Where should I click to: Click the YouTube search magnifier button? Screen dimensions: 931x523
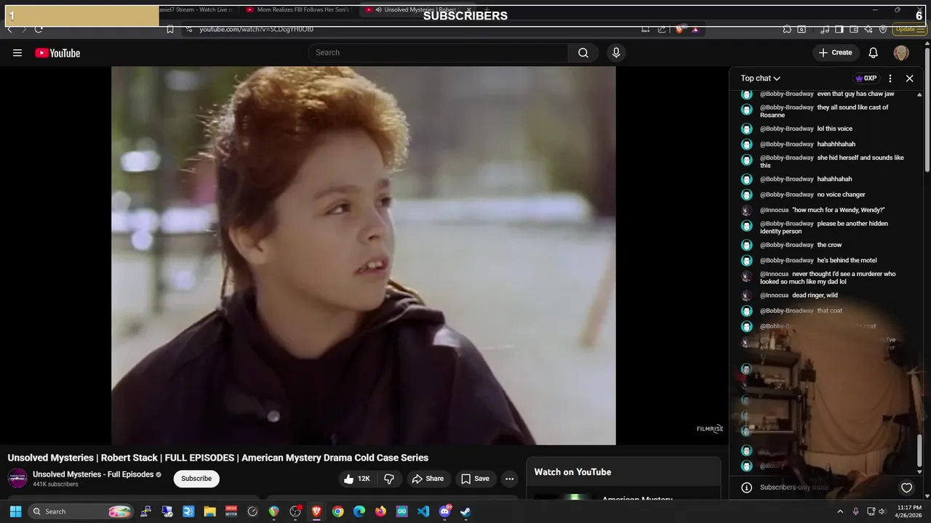[x=583, y=53]
